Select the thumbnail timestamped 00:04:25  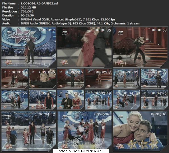click(154, 100)
